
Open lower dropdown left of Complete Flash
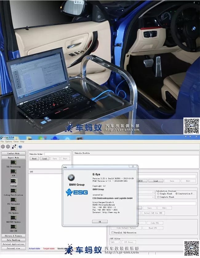point(146,197)
